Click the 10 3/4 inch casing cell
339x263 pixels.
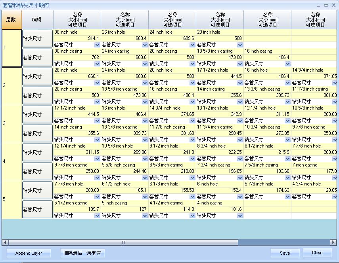tap(267, 127)
